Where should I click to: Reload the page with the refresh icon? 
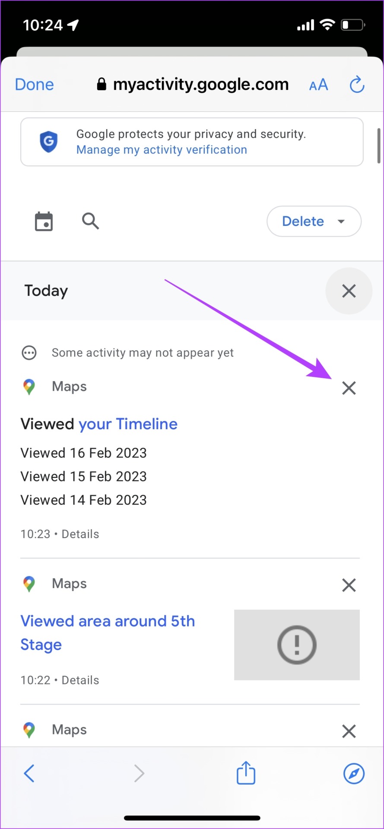tap(357, 85)
